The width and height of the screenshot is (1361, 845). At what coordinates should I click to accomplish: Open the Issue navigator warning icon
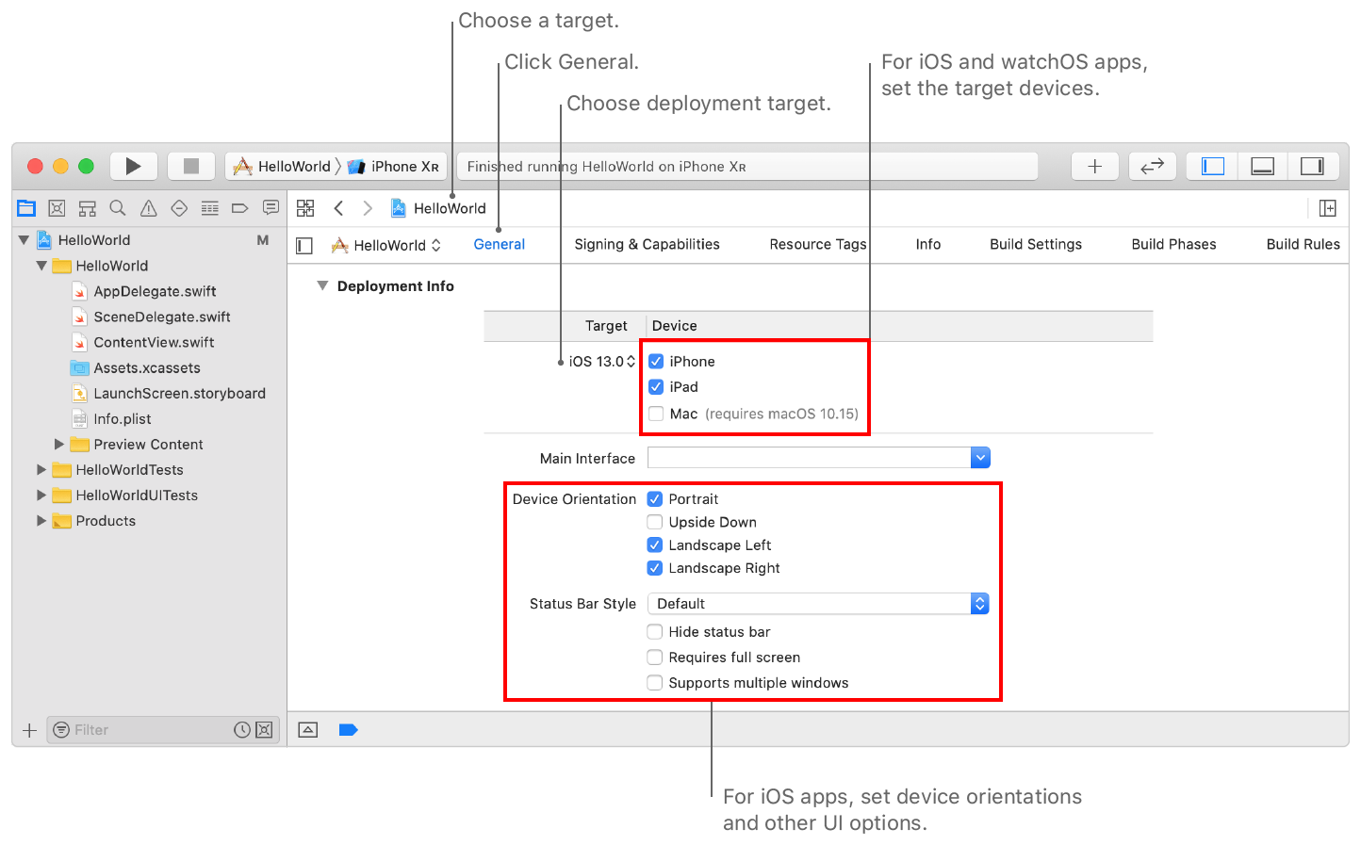tap(149, 208)
